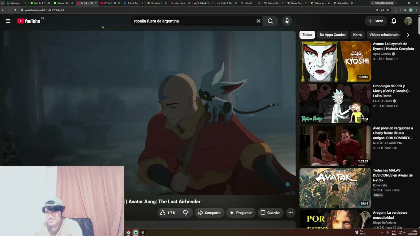Image resolution: width=420 pixels, height=236 pixels.
Task: Switch to the Historial browser tab
Action: [x=250, y=3]
